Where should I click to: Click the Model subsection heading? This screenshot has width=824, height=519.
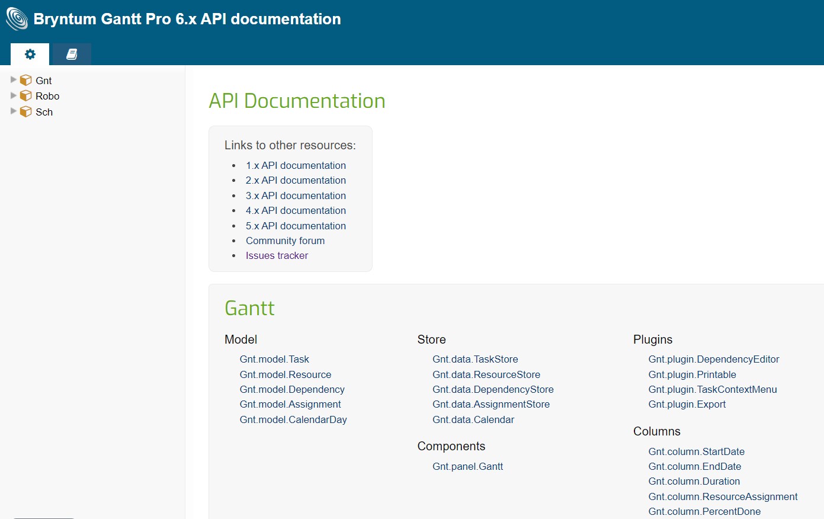241,339
